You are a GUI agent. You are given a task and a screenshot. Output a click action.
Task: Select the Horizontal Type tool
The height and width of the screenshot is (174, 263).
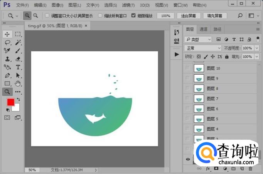[18, 67]
